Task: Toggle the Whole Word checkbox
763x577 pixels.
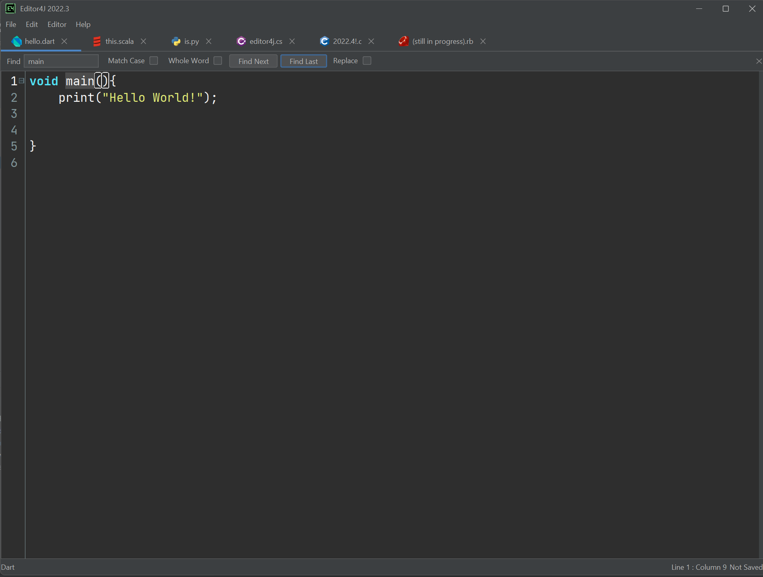Action: pyautogui.click(x=218, y=61)
